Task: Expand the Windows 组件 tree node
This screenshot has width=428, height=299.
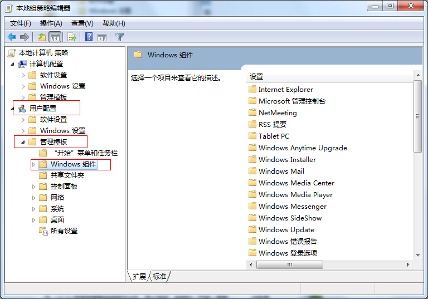Action: coord(34,164)
